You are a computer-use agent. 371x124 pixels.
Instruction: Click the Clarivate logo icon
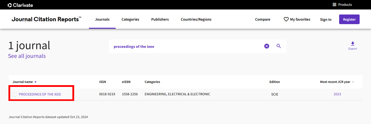[10, 5]
